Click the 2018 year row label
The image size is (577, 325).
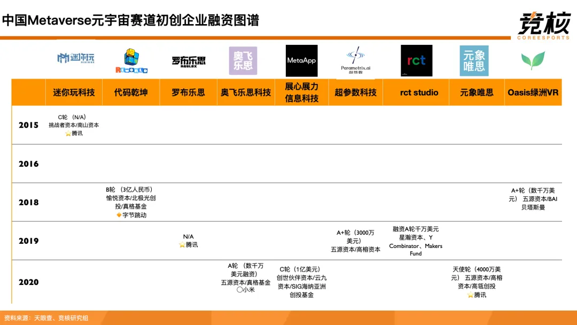[x=29, y=203]
